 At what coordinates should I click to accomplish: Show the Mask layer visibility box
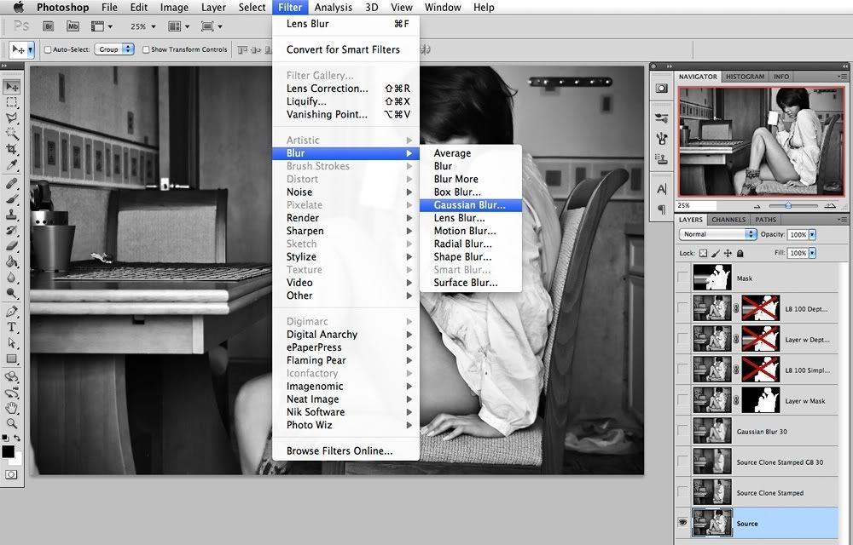click(682, 278)
